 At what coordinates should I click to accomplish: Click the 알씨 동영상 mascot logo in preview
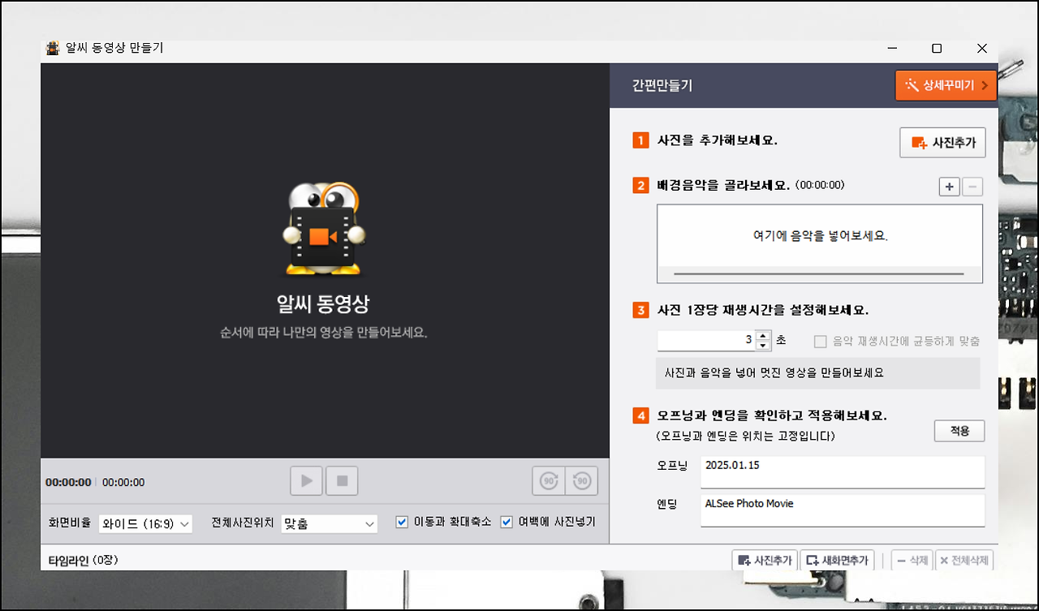click(x=322, y=230)
